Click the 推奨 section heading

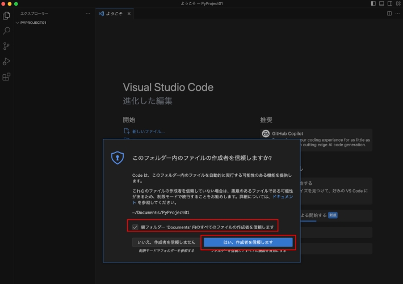pyautogui.click(x=266, y=120)
